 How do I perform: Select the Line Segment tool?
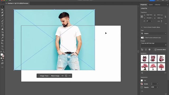tap(2, 18)
